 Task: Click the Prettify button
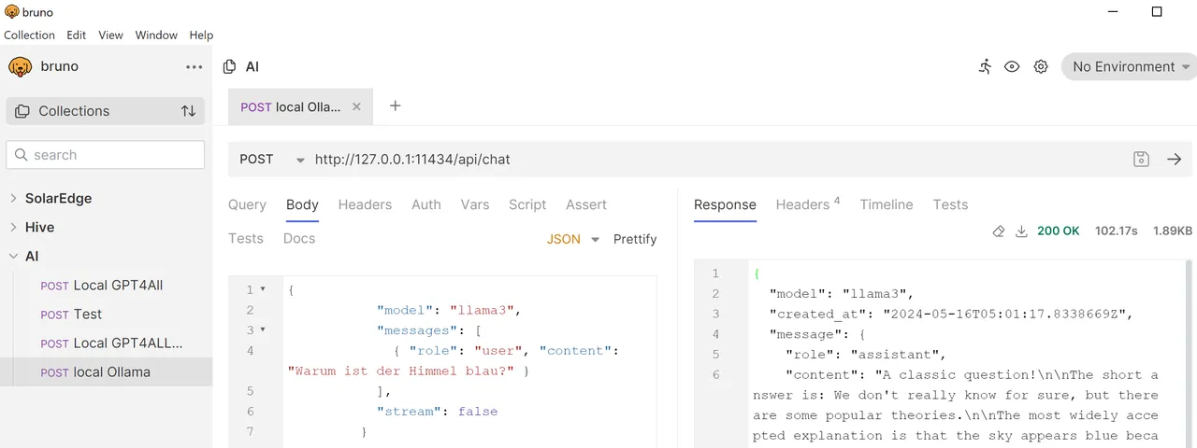pos(635,240)
